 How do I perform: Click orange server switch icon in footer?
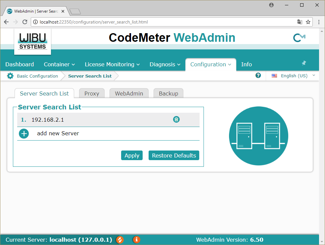pyautogui.click(x=120, y=240)
